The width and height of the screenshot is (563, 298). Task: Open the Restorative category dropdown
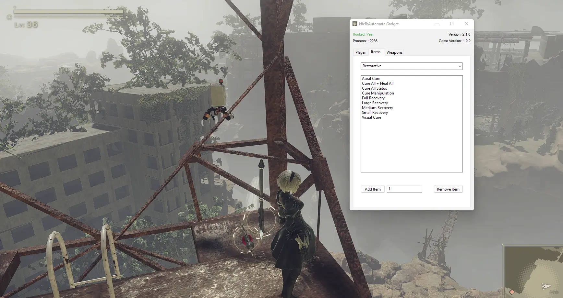click(x=412, y=66)
